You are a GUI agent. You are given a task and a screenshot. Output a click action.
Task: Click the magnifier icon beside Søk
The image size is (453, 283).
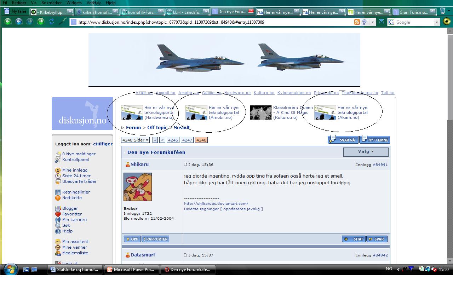58,225
